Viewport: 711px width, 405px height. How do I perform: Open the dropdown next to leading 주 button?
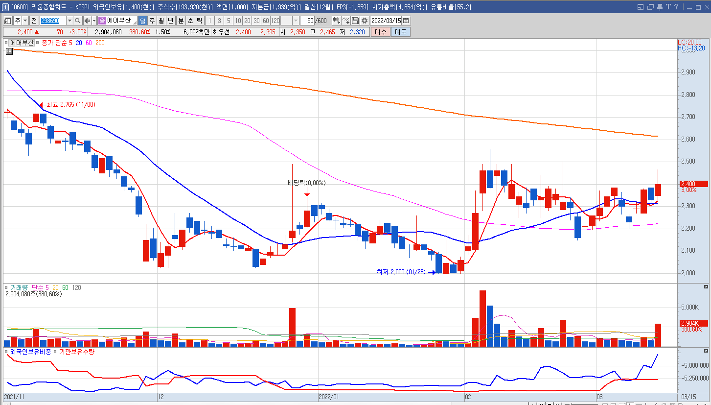tap(25, 21)
